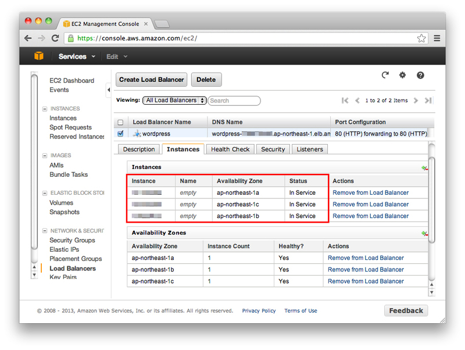Bookmark page with star icon
This screenshot has width=465, height=350.
click(421, 38)
